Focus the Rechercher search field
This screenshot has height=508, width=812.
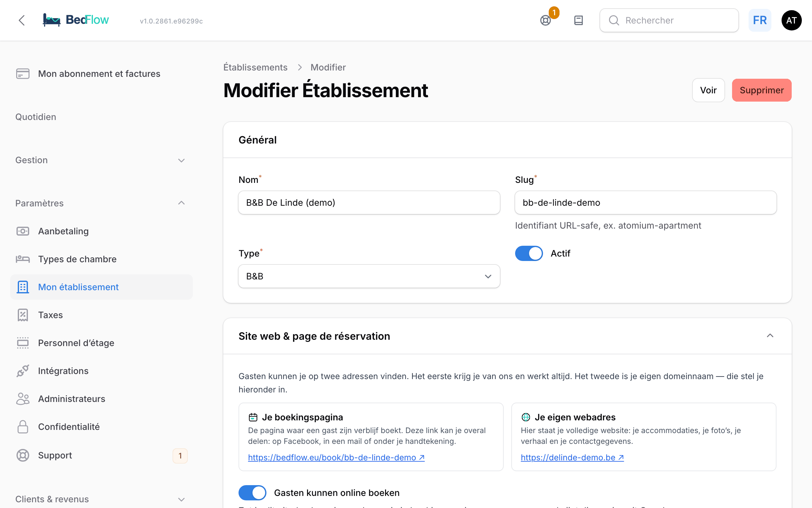click(669, 21)
